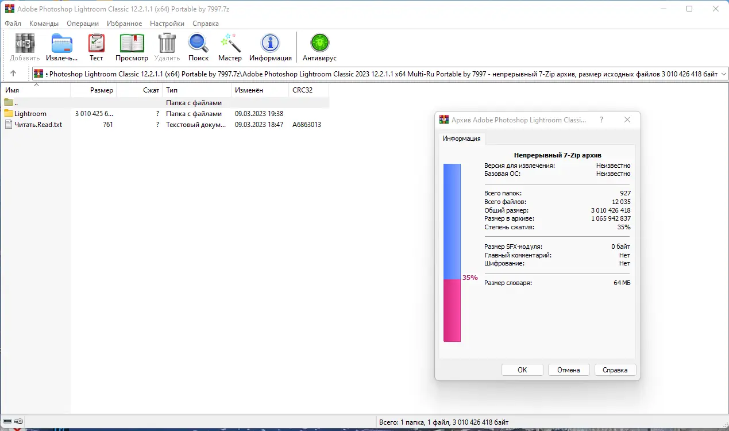Click the Добавить toolbar icon
The height and width of the screenshot is (431, 729).
tap(25, 44)
